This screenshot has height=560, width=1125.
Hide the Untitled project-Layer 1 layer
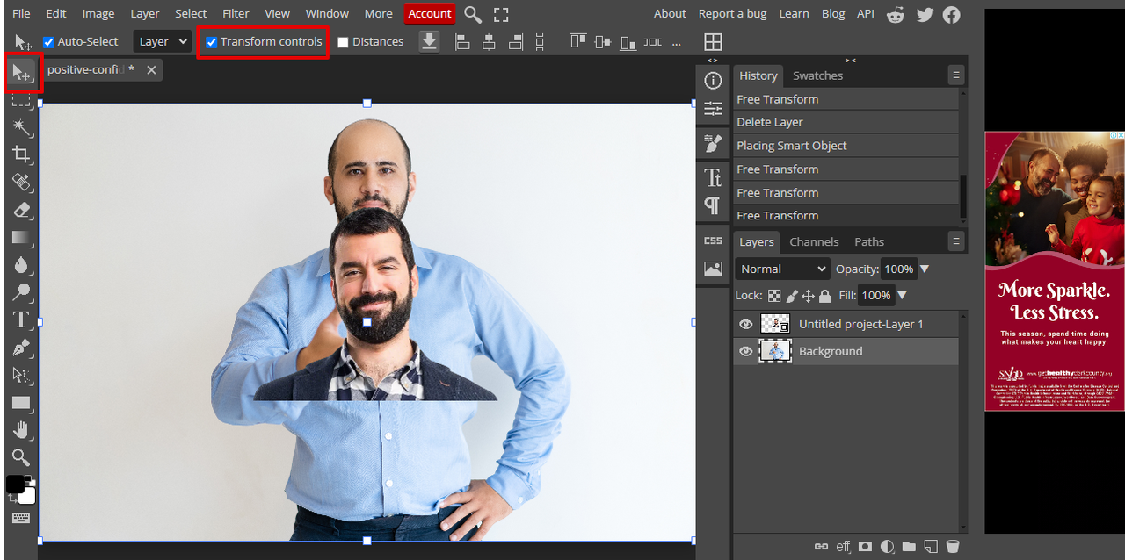746,324
